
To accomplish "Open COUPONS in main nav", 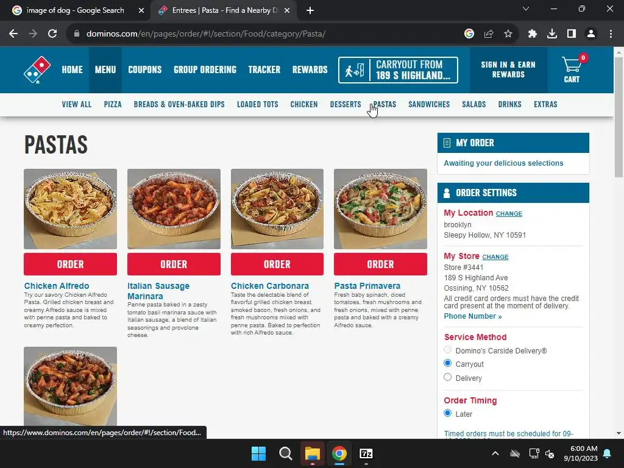I will pyautogui.click(x=145, y=69).
